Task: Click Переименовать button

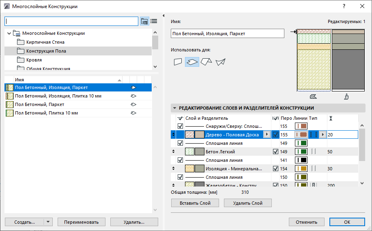Action: click(x=82, y=222)
